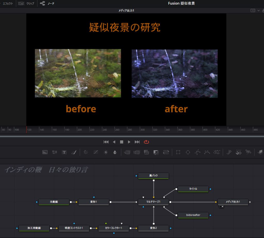The width and height of the screenshot is (264, 238).
Task: Click the Brightness Contrast sun icon
Action: (x=105, y=152)
